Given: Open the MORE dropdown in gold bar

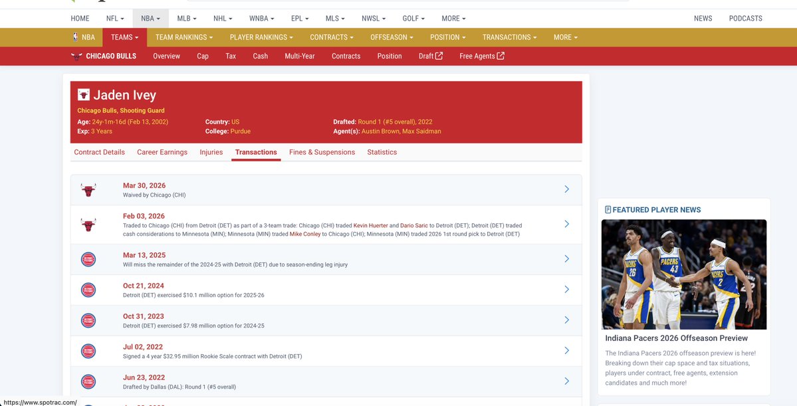Looking at the screenshot, I should [565, 37].
